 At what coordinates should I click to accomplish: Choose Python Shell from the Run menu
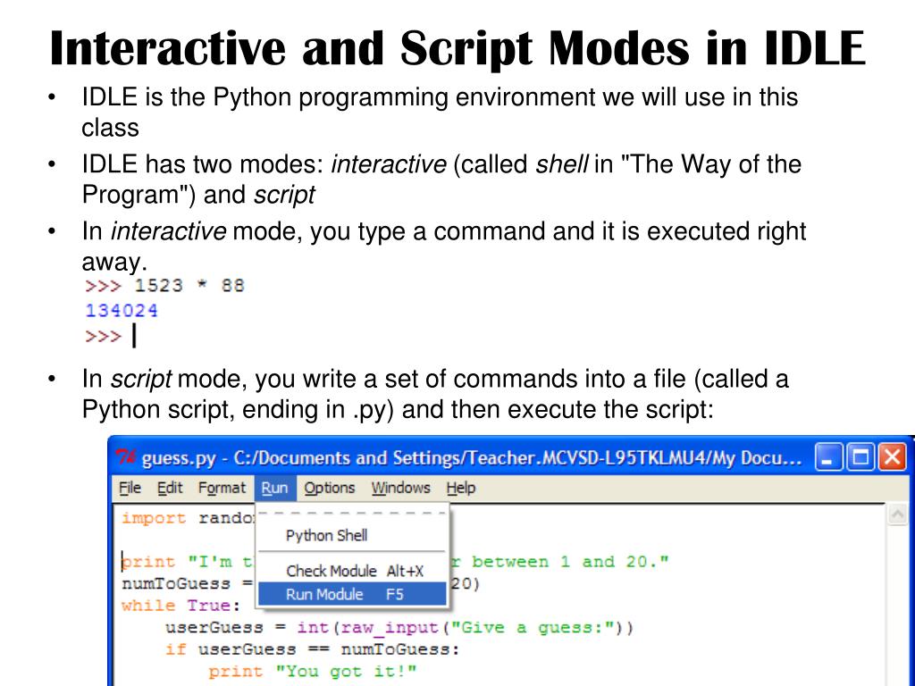click(325, 536)
